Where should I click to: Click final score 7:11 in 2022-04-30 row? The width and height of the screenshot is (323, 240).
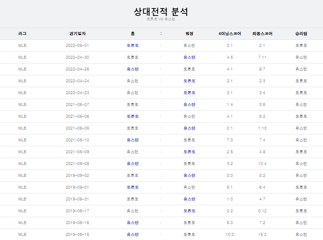[262, 58]
